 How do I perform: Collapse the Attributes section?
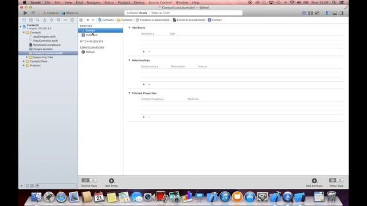click(x=130, y=27)
